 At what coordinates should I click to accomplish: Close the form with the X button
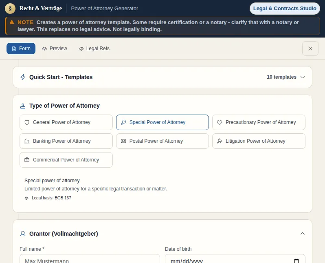310,49
